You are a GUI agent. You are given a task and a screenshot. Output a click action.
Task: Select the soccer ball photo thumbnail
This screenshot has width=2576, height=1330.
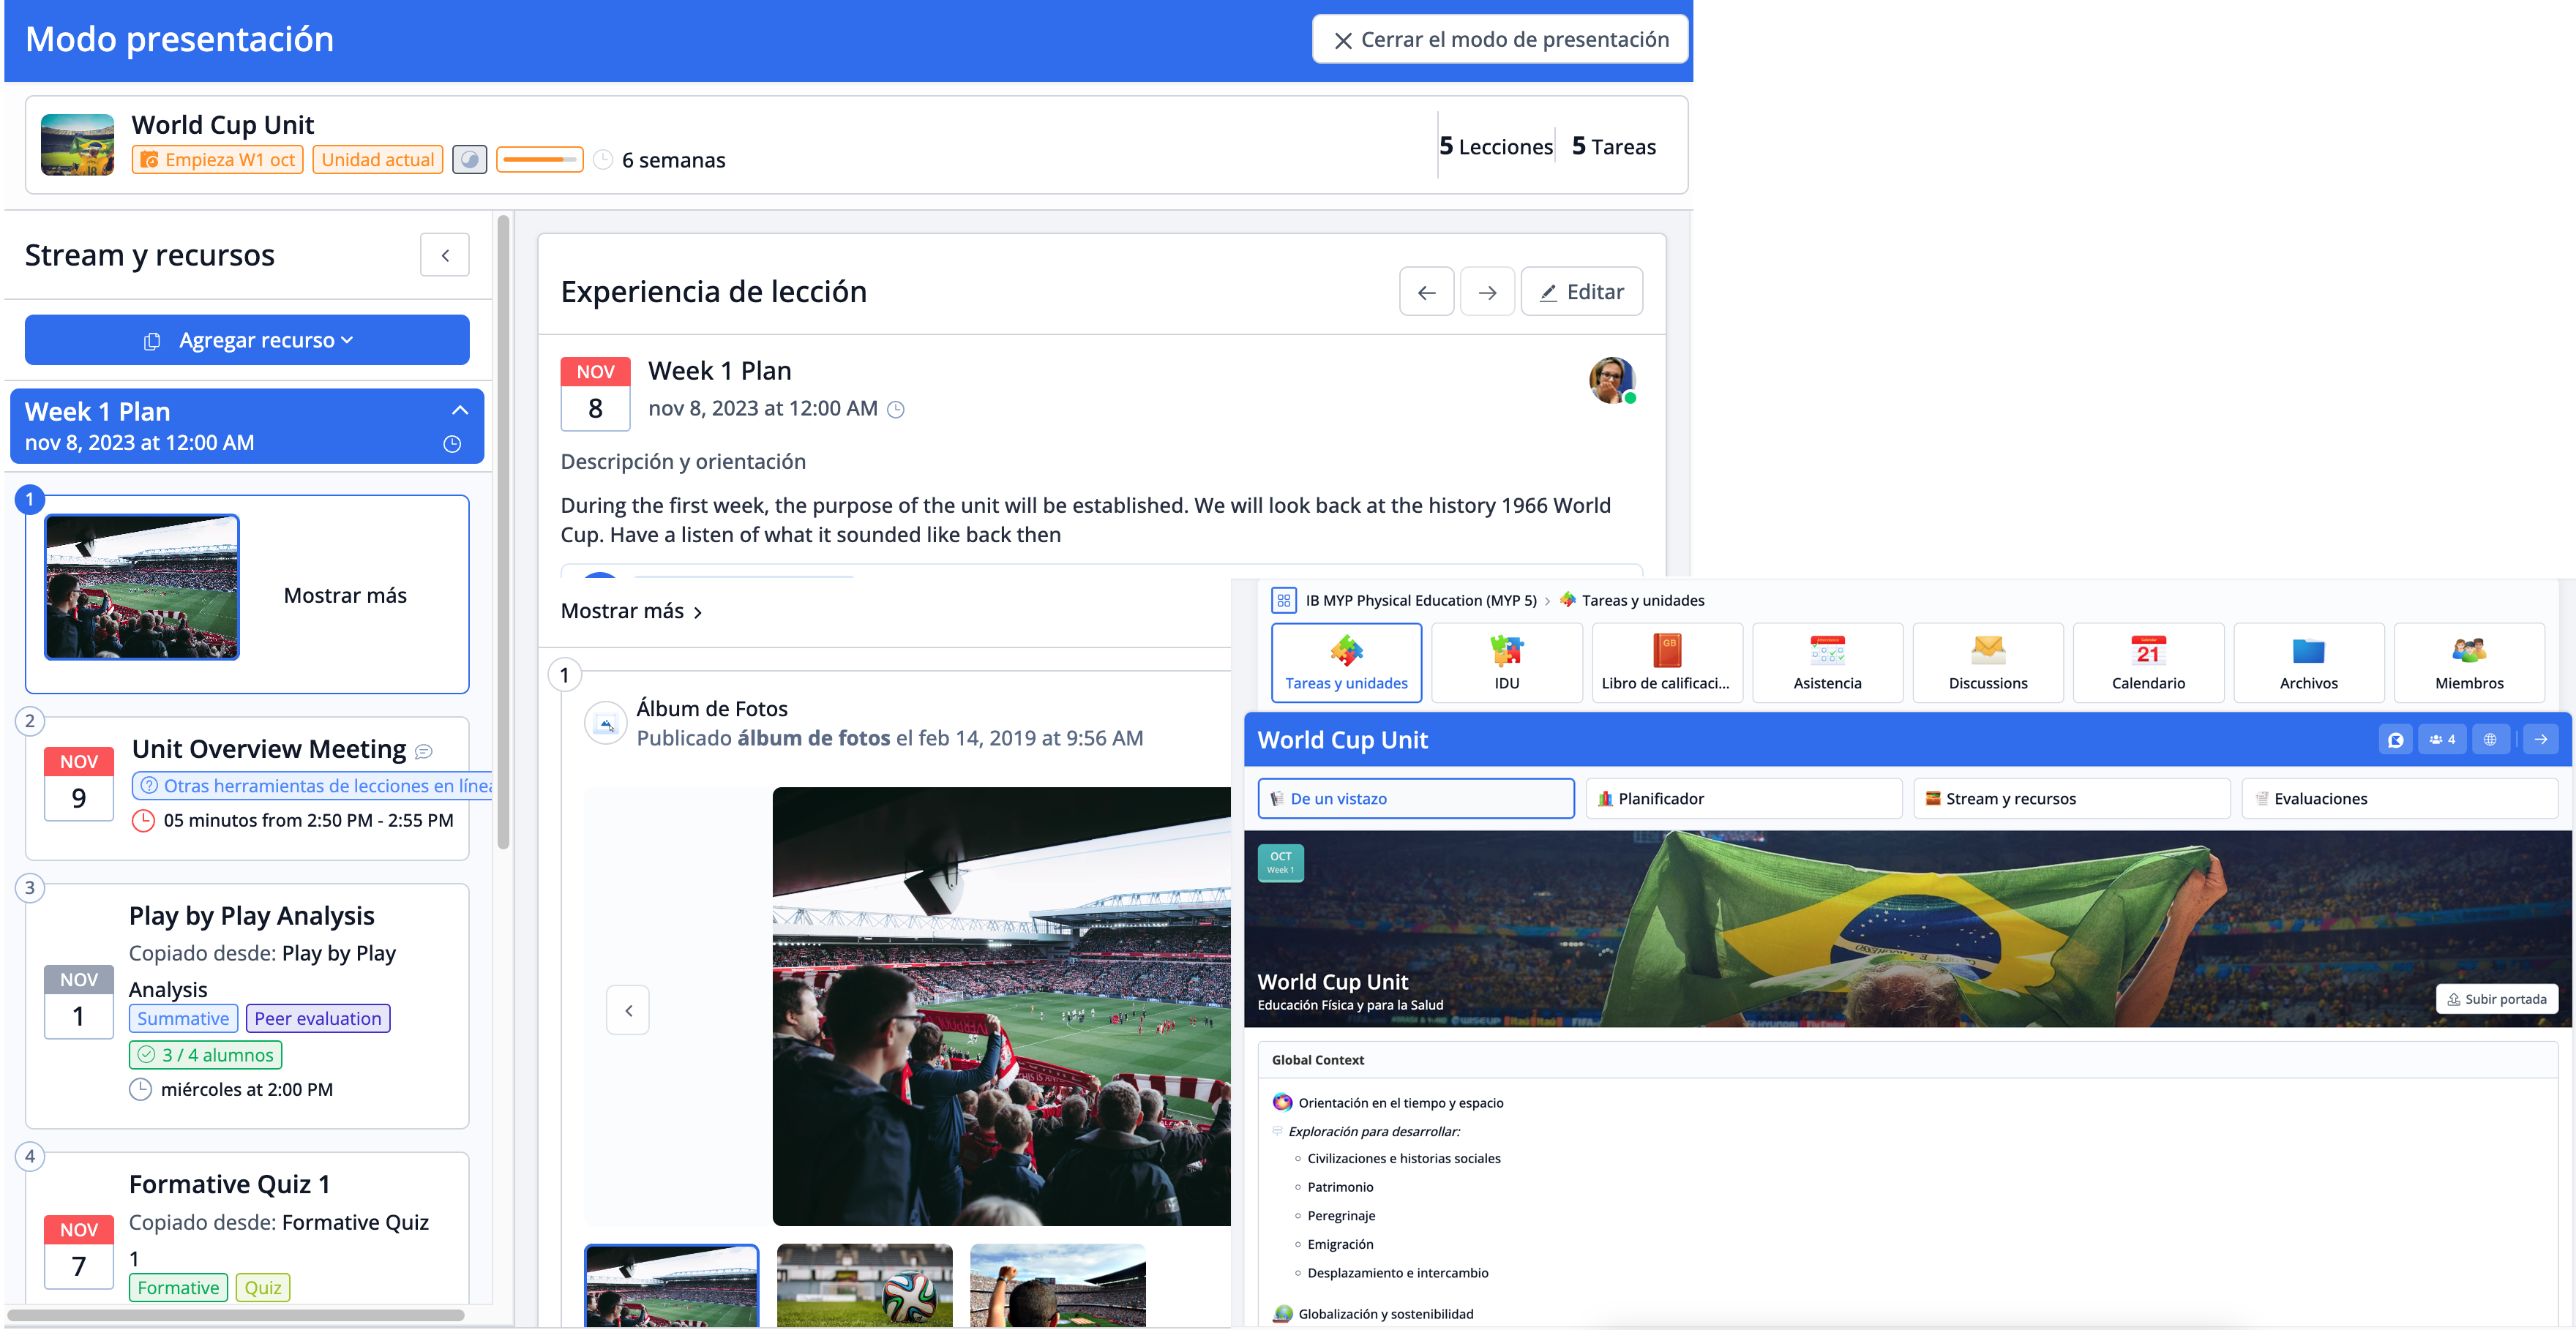(864, 1285)
